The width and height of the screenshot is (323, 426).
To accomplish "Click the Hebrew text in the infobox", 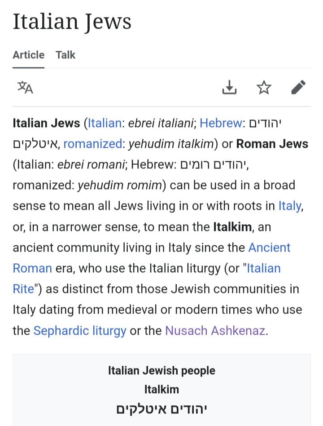I will pyautogui.click(x=161, y=409).
